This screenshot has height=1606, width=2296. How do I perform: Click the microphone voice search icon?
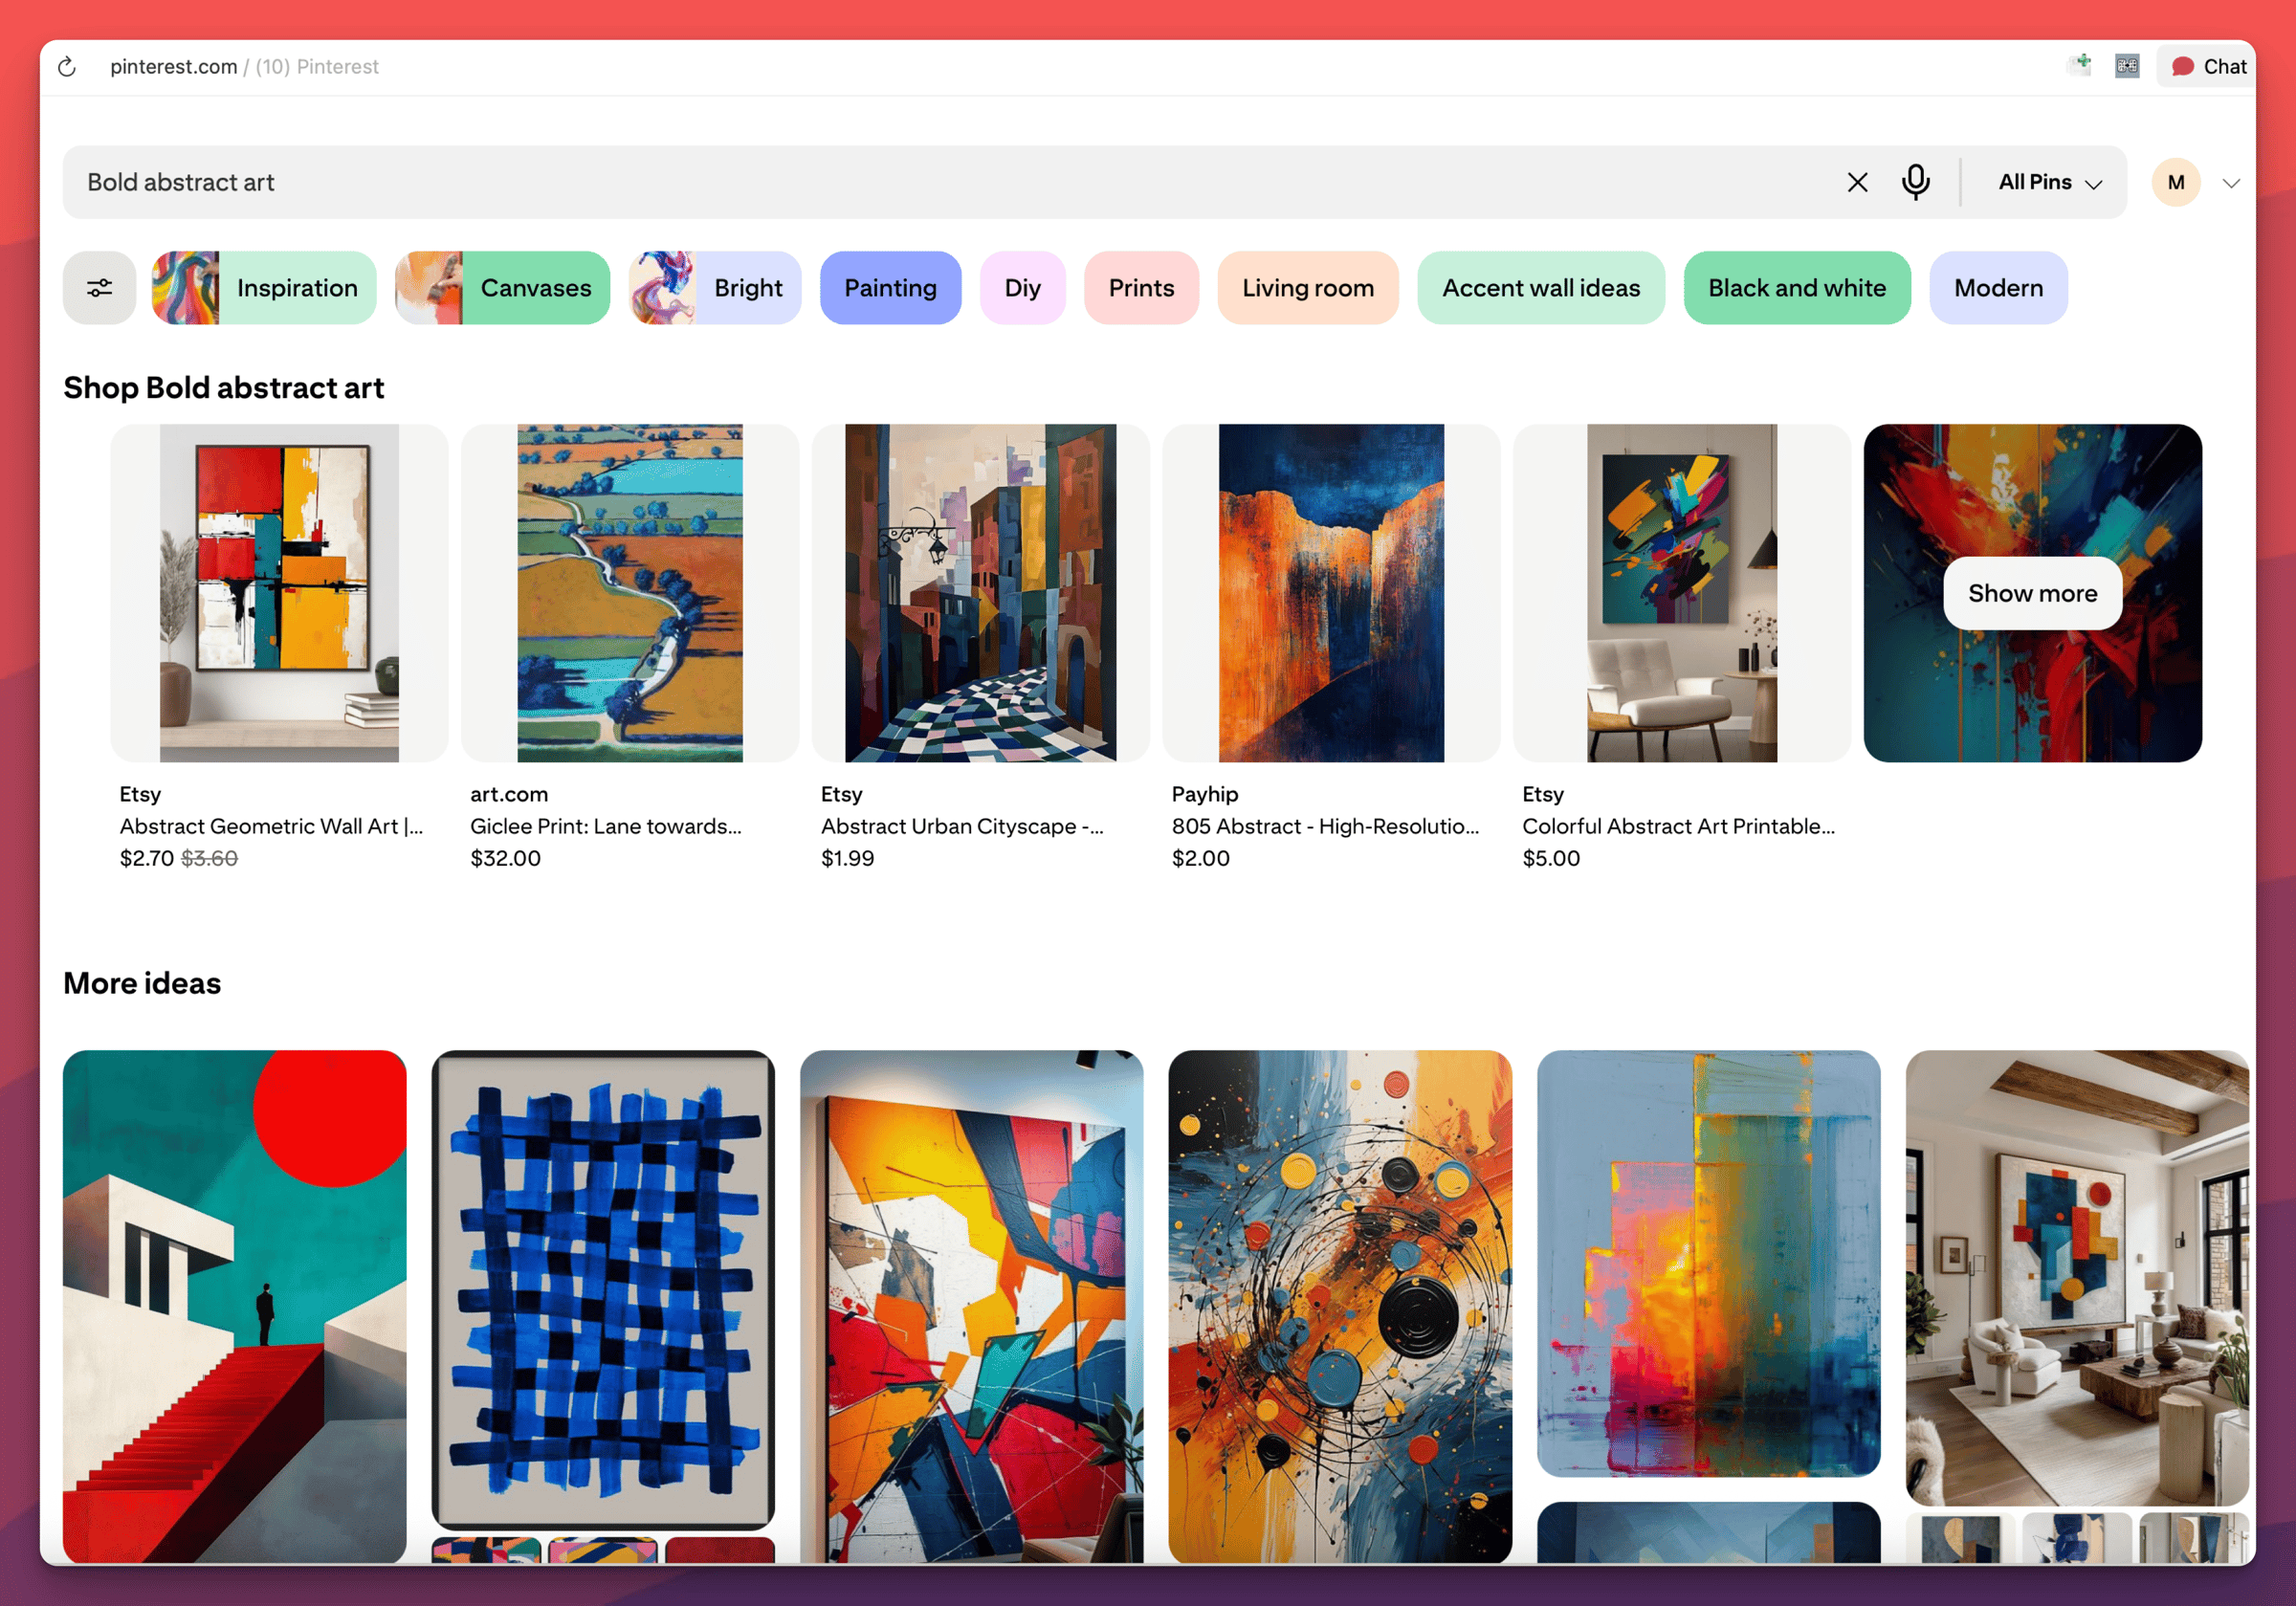pyautogui.click(x=1915, y=182)
